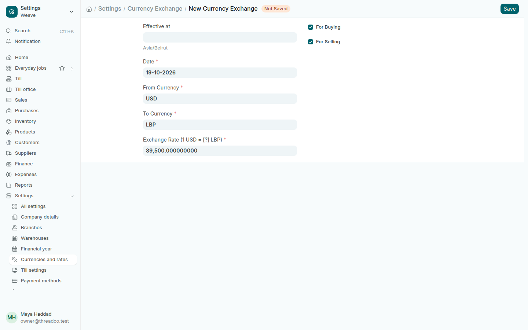Uncheck the For Selling checkbox
The image size is (528, 330).
(x=311, y=42)
